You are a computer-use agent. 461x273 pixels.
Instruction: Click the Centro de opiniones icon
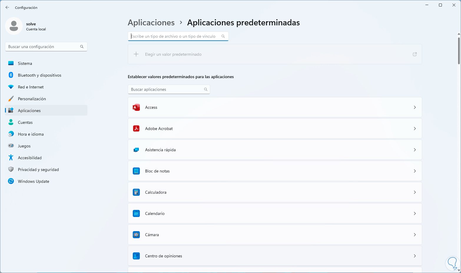(136, 256)
